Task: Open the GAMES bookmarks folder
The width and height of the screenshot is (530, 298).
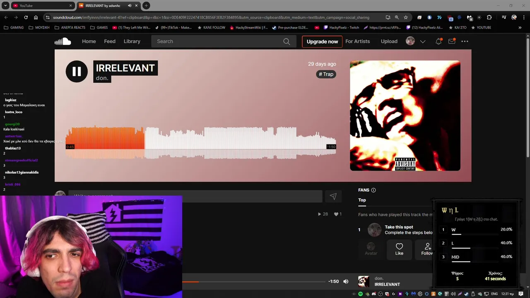Action: pyautogui.click(x=99, y=27)
